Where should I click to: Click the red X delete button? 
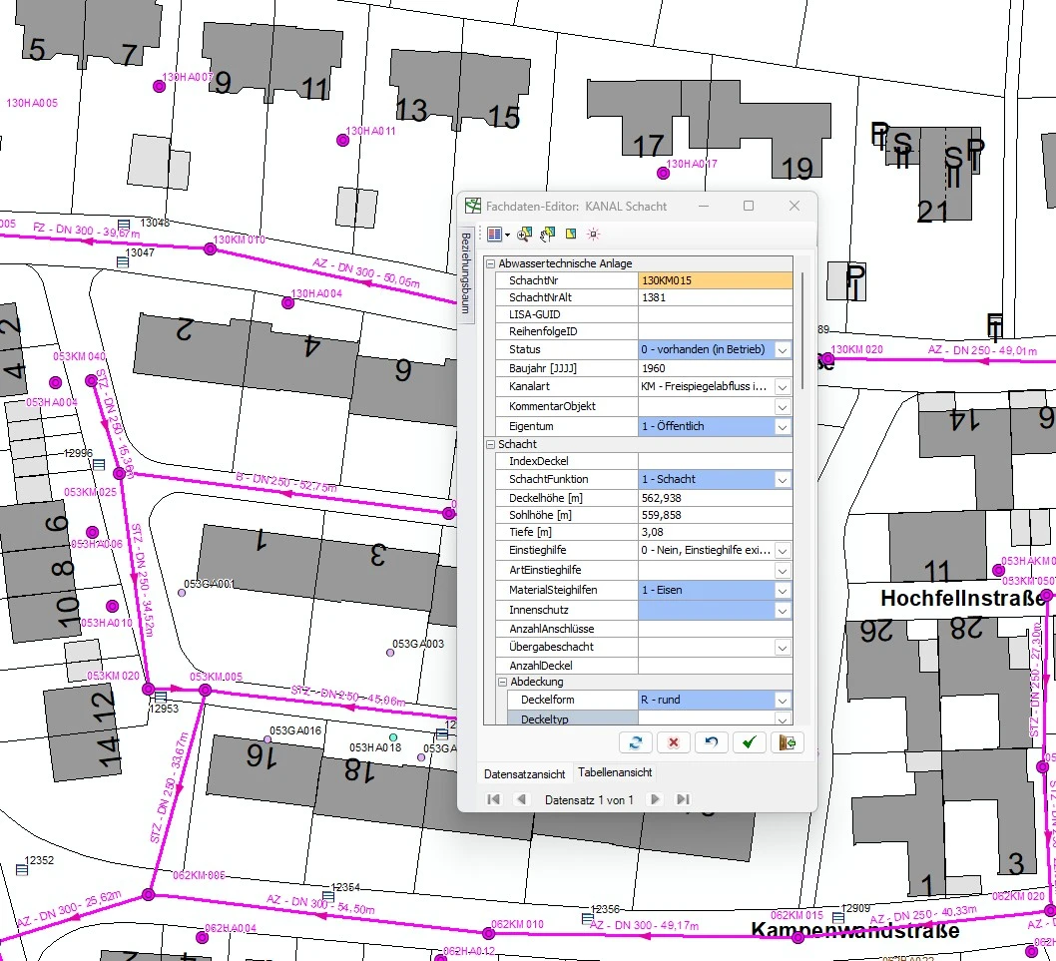(x=673, y=742)
